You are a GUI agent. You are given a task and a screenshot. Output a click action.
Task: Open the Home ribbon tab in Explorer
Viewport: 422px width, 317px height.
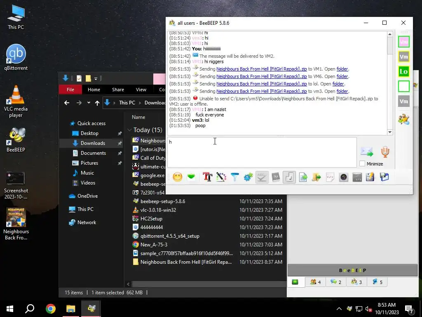tap(94, 90)
